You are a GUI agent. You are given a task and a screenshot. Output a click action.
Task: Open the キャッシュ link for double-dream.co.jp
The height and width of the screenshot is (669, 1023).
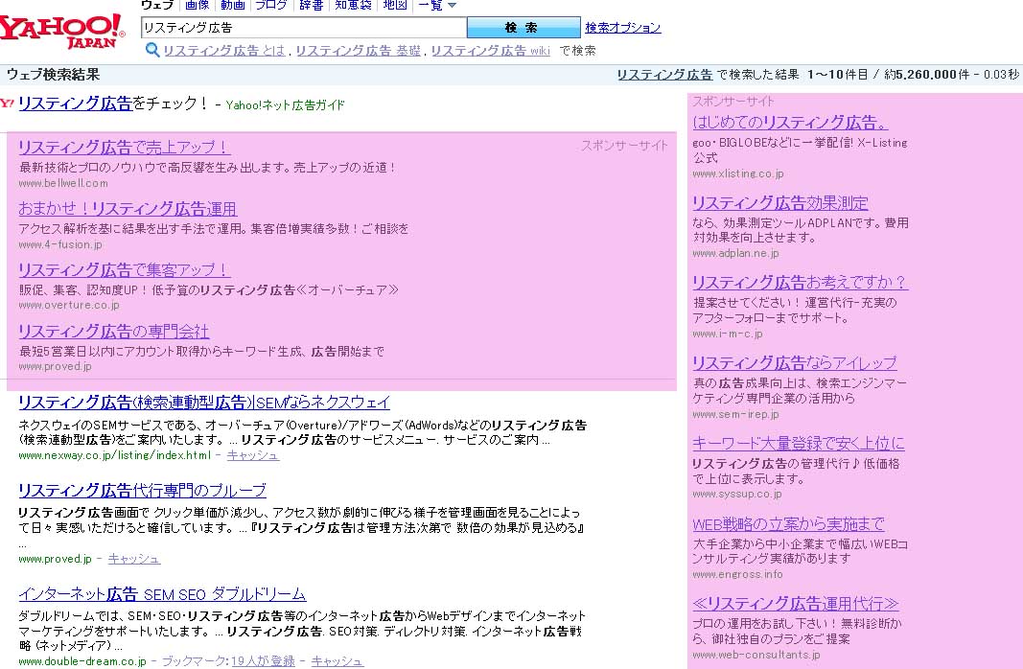[x=337, y=661]
